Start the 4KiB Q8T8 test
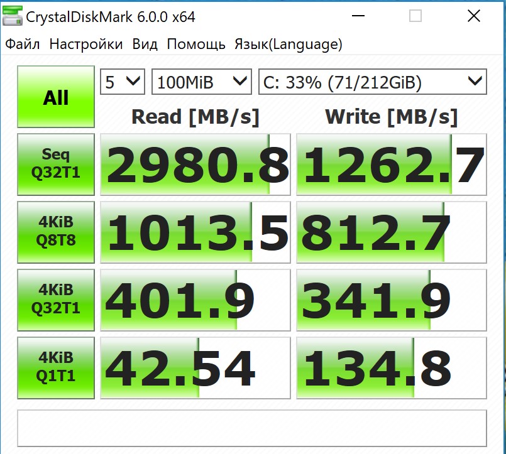 (56, 232)
